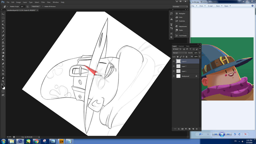Select the Clone Stamp tool
Image resolution: width=256 pixels, height=144 pixels.
tap(3, 42)
